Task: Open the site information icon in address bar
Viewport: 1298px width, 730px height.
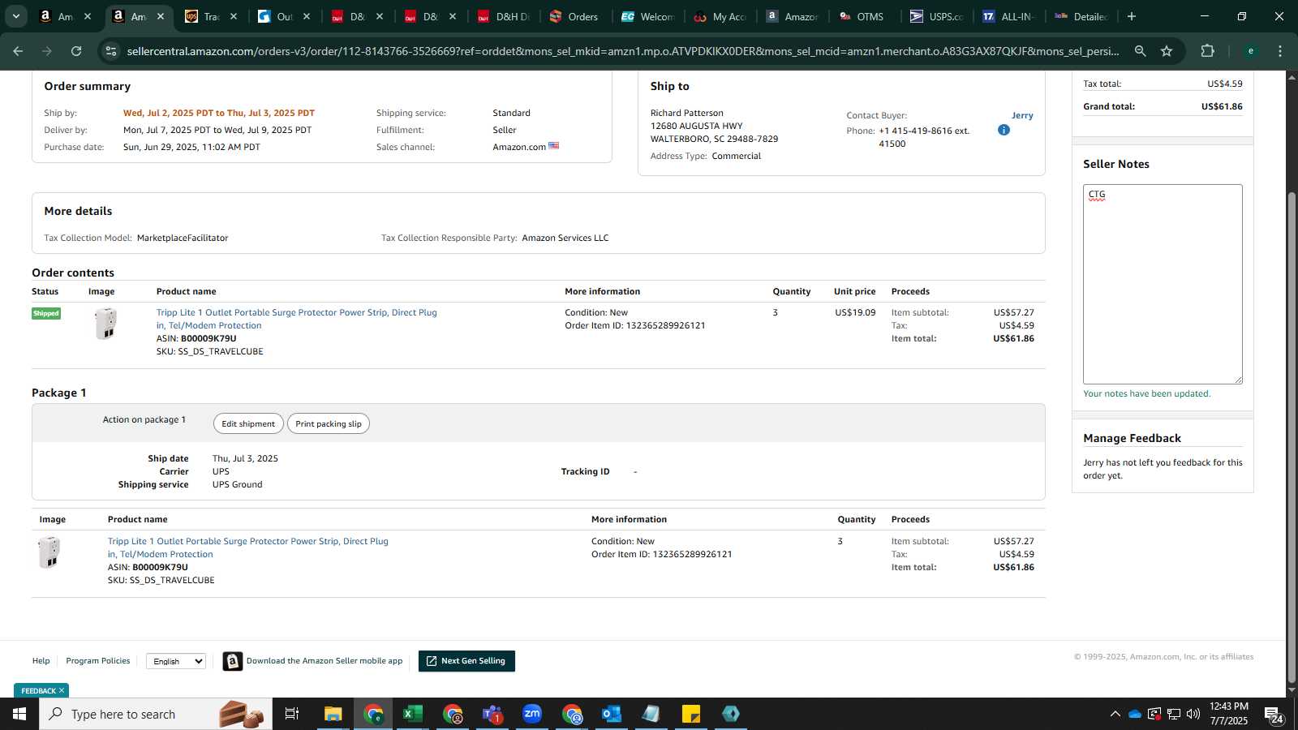Action: coord(111,51)
